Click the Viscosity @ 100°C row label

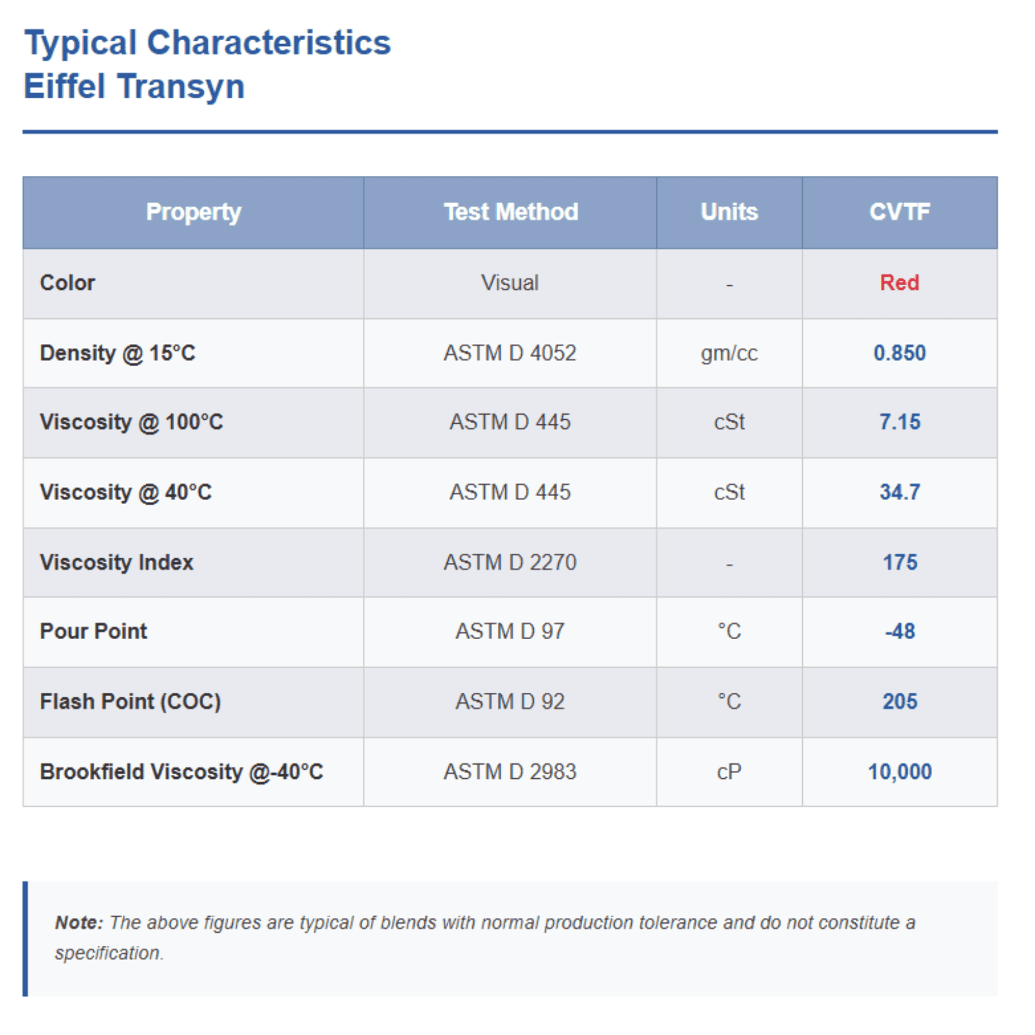131,422
